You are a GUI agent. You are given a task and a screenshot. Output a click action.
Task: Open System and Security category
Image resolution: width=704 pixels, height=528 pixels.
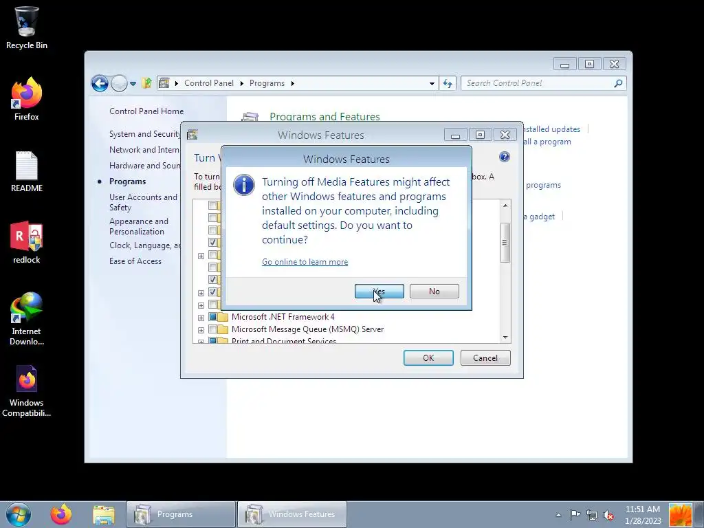(x=144, y=134)
